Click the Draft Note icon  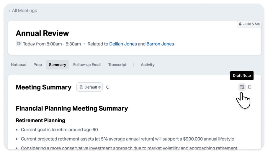[x=242, y=87]
